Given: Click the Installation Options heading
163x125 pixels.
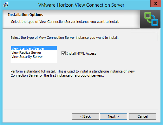Looking at the screenshot, I should 26,15.
